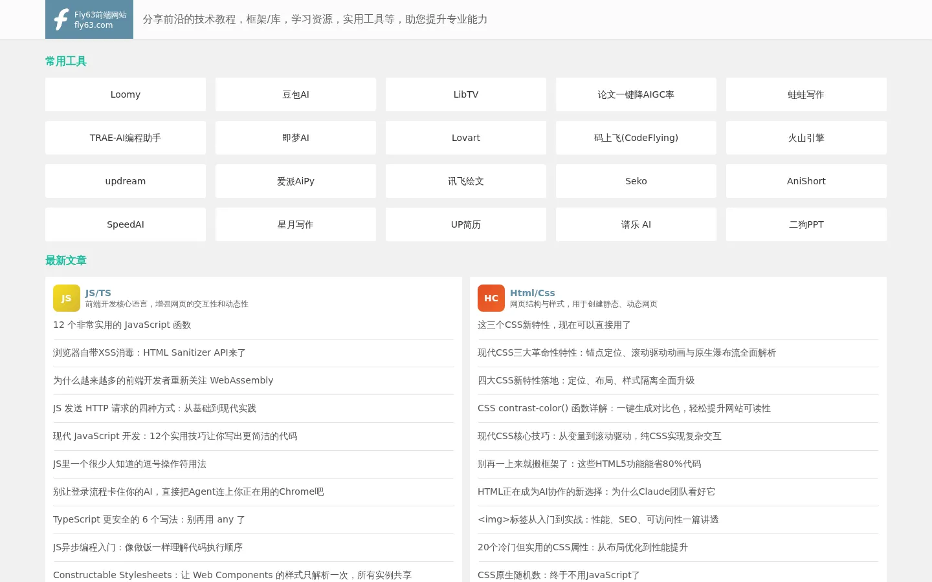Open JS异步编程入门 article
Viewport: 932px width, 582px height.
(x=148, y=548)
